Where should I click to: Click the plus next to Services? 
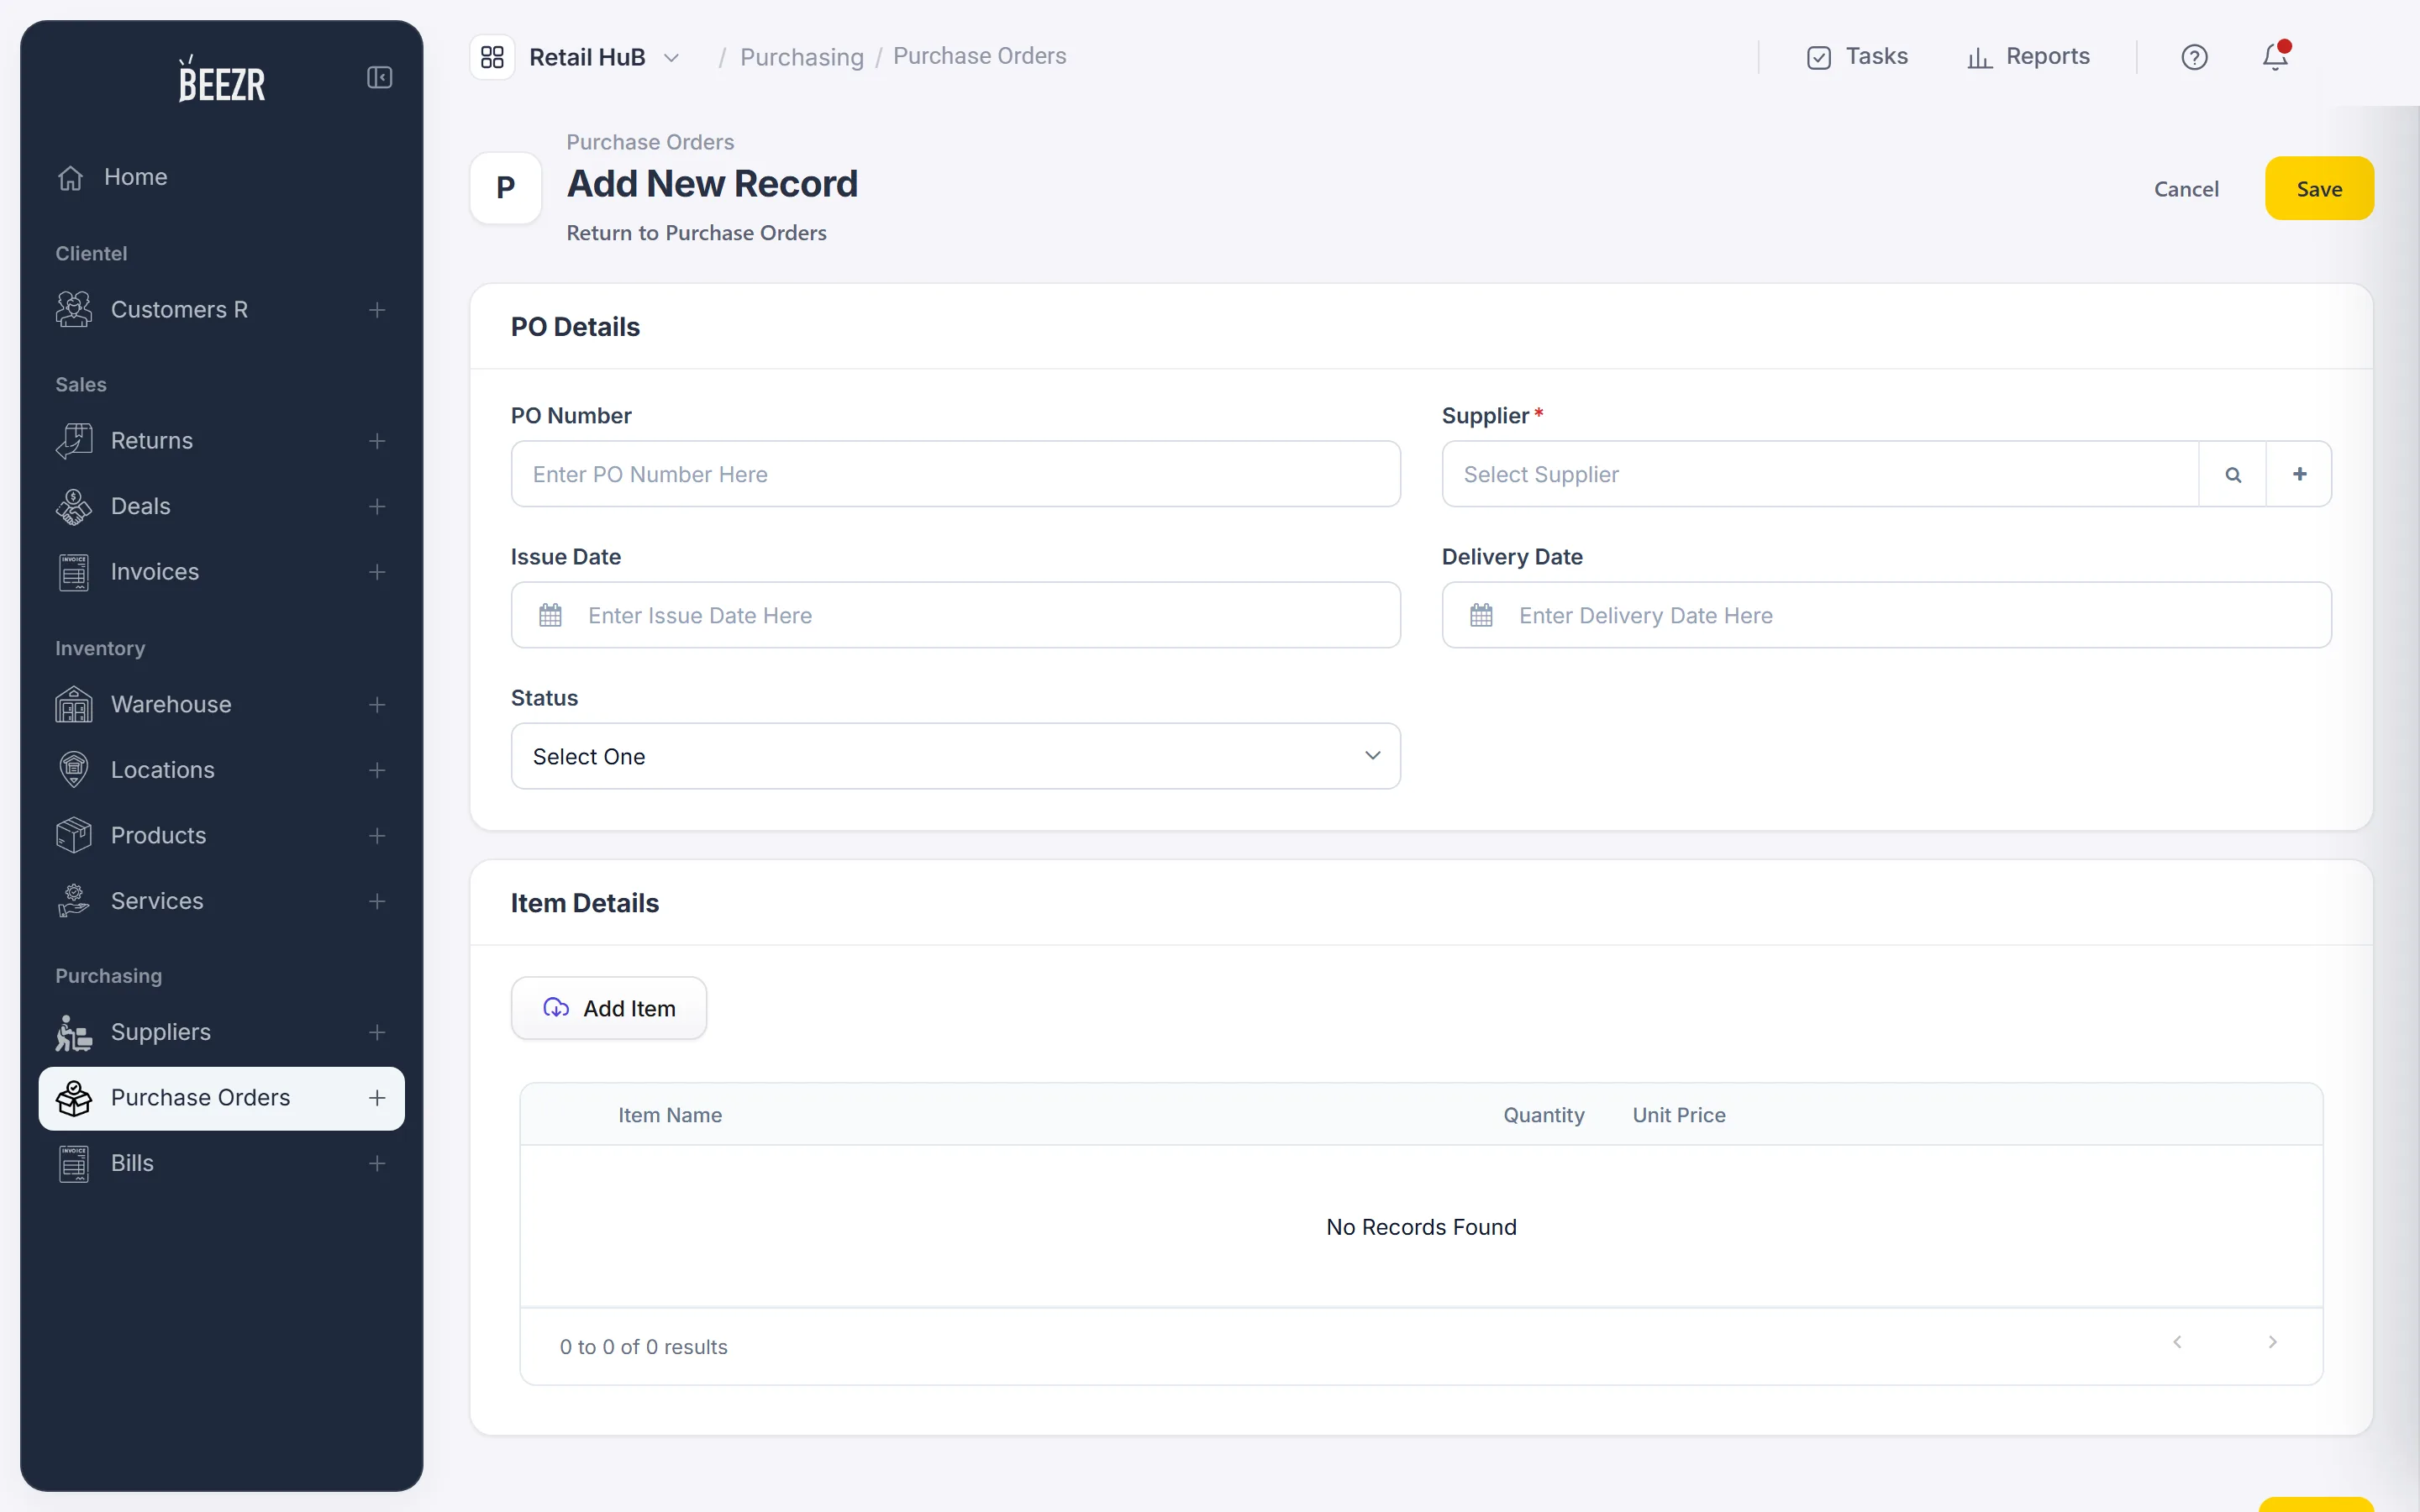pos(377,901)
